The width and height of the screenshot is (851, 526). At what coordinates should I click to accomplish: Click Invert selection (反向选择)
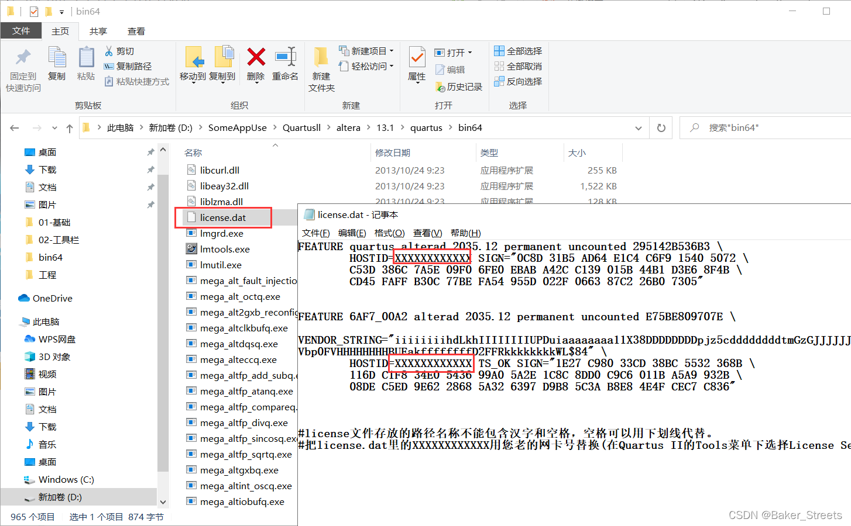pos(518,82)
